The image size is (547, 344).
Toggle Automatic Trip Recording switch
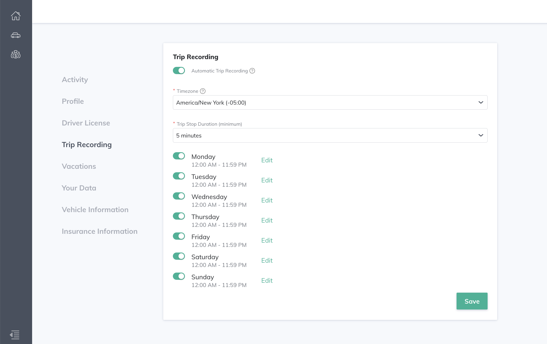179,71
